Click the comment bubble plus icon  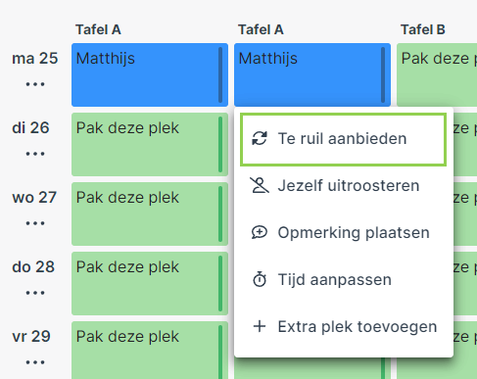coord(260,232)
